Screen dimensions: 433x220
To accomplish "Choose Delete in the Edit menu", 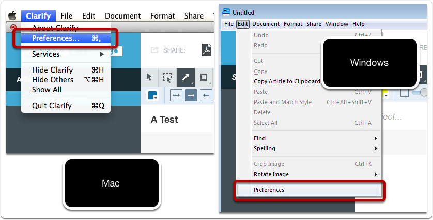I will click(308, 112).
